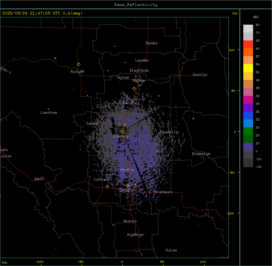The height and width of the screenshot is (266, 272).
Task: Click the Airdrie city label
Action: (127, 170)
